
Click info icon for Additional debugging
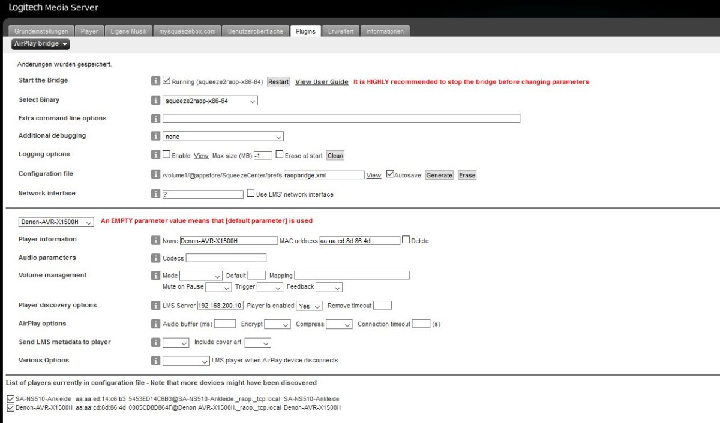click(x=155, y=137)
